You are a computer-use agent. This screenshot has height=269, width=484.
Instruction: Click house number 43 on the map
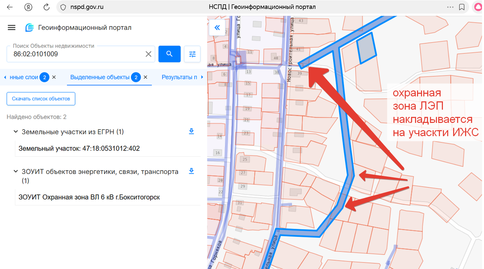pyautogui.click(x=300, y=21)
